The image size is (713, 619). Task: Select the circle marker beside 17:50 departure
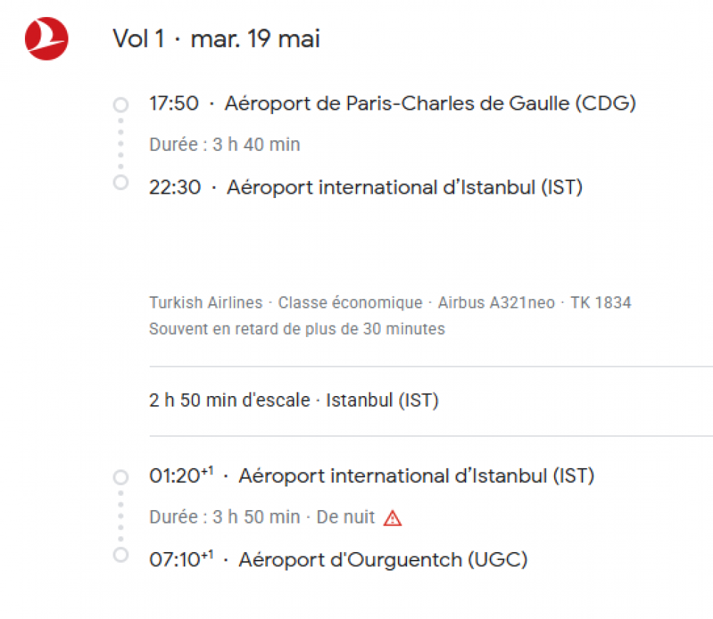120,105
